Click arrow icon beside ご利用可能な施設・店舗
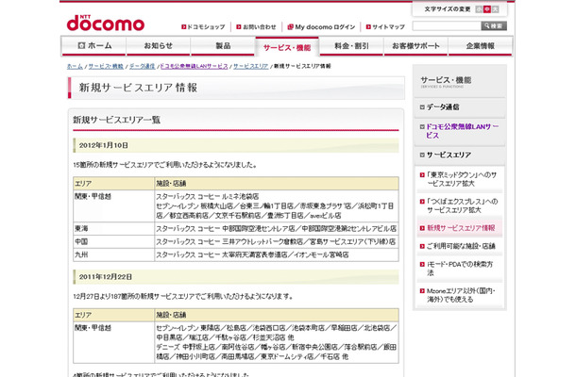The width and height of the screenshot is (576, 377). click(x=422, y=246)
